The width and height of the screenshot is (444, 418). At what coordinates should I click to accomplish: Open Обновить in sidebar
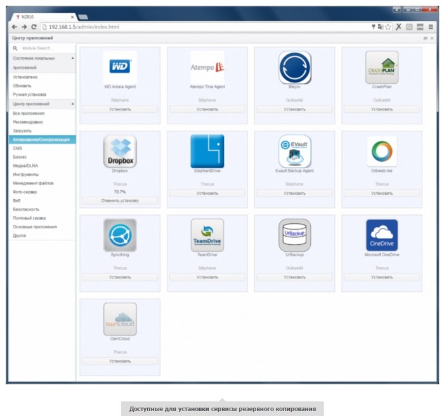(22, 86)
